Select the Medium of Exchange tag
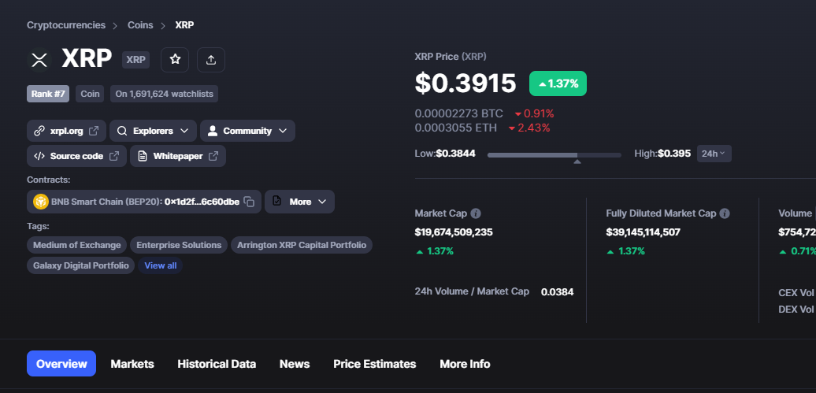The height and width of the screenshot is (393, 816). click(77, 245)
